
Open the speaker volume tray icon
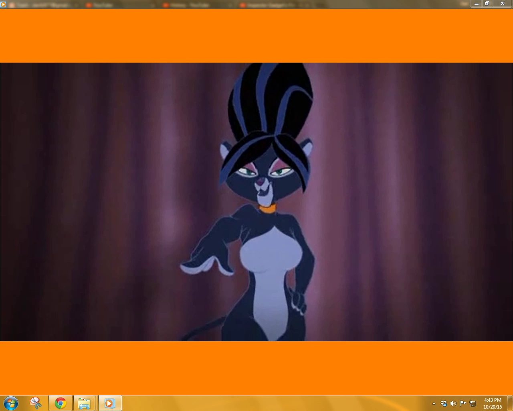[453, 403]
